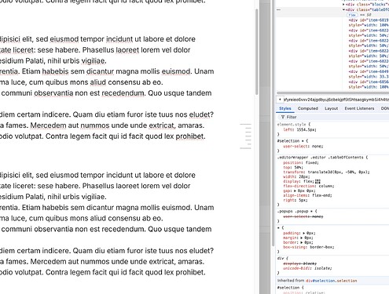Select the div id="item-6849" DOM row

[369, 71]
